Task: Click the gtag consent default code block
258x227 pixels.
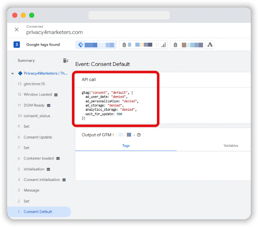Action: (x=110, y=105)
